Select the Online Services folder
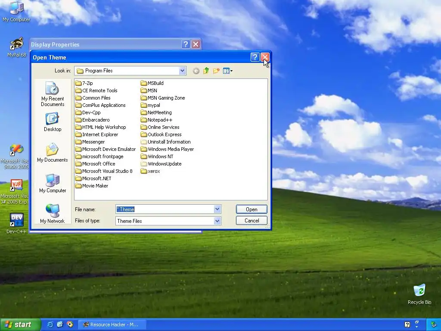Viewport: 441px width, 331px height. (160, 127)
